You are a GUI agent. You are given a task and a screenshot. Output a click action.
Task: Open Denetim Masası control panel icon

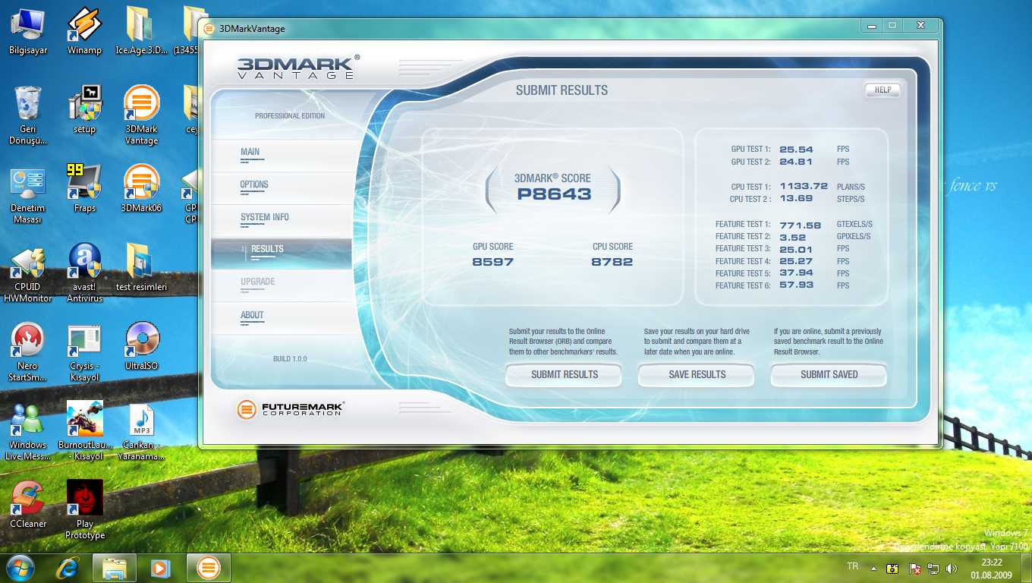click(x=28, y=196)
